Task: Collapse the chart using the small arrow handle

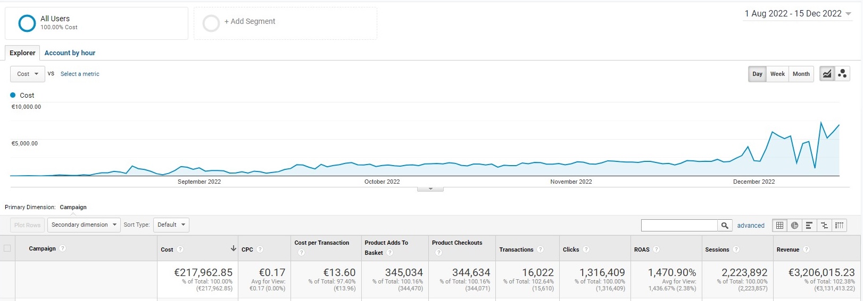Action: (430, 188)
